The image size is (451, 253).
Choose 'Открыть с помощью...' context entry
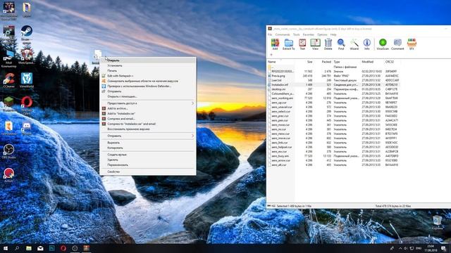(148, 96)
